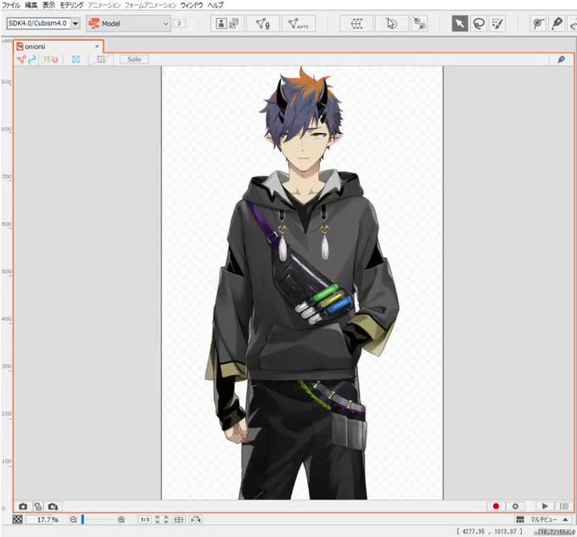Toggle the deformer display icon in view toolbar

coord(47,59)
